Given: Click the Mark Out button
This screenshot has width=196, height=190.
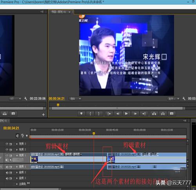Looking at the screenshot, I should tap(99, 114).
